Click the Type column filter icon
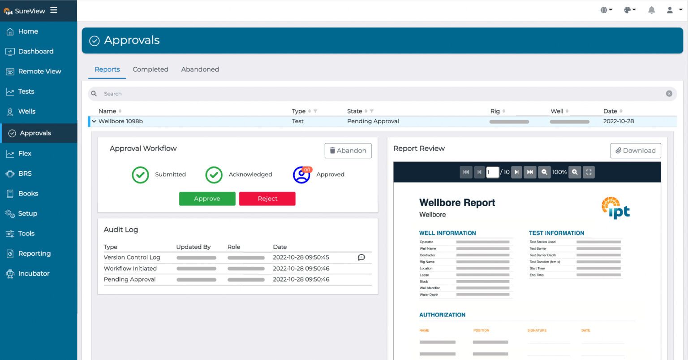688x360 pixels. pos(315,111)
